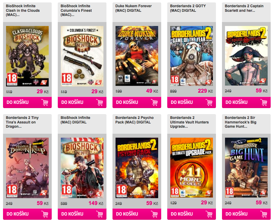
Task: Add Duke Nukem Forever to cart via DO KOŠÍKU
Action: (x=137, y=102)
